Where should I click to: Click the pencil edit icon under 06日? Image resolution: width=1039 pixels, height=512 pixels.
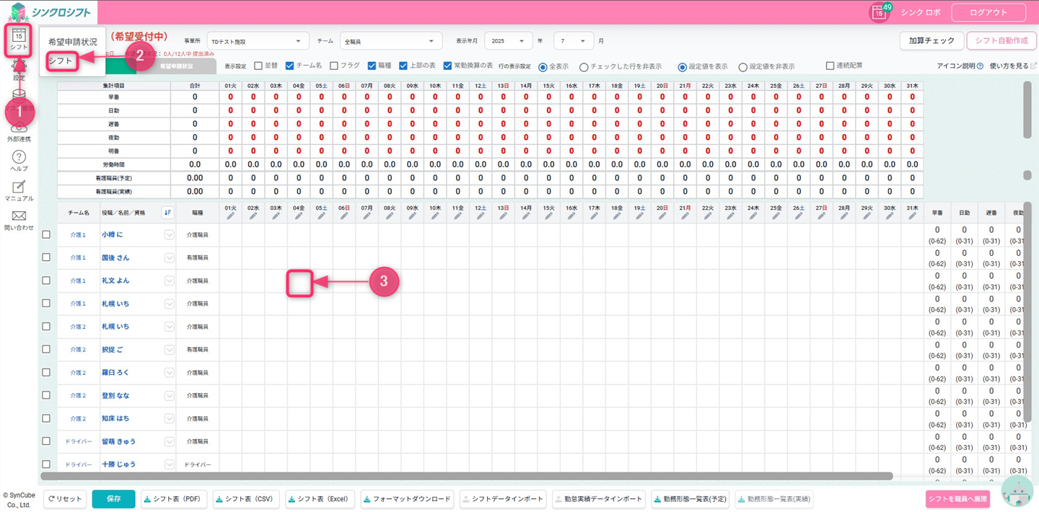coord(344,216)
